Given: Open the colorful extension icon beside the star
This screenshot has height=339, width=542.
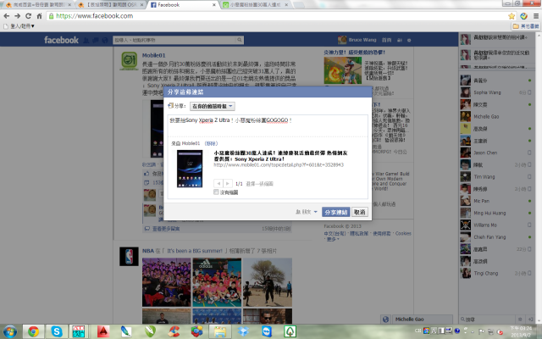Looking at the screenshot, I should (523, 16).
